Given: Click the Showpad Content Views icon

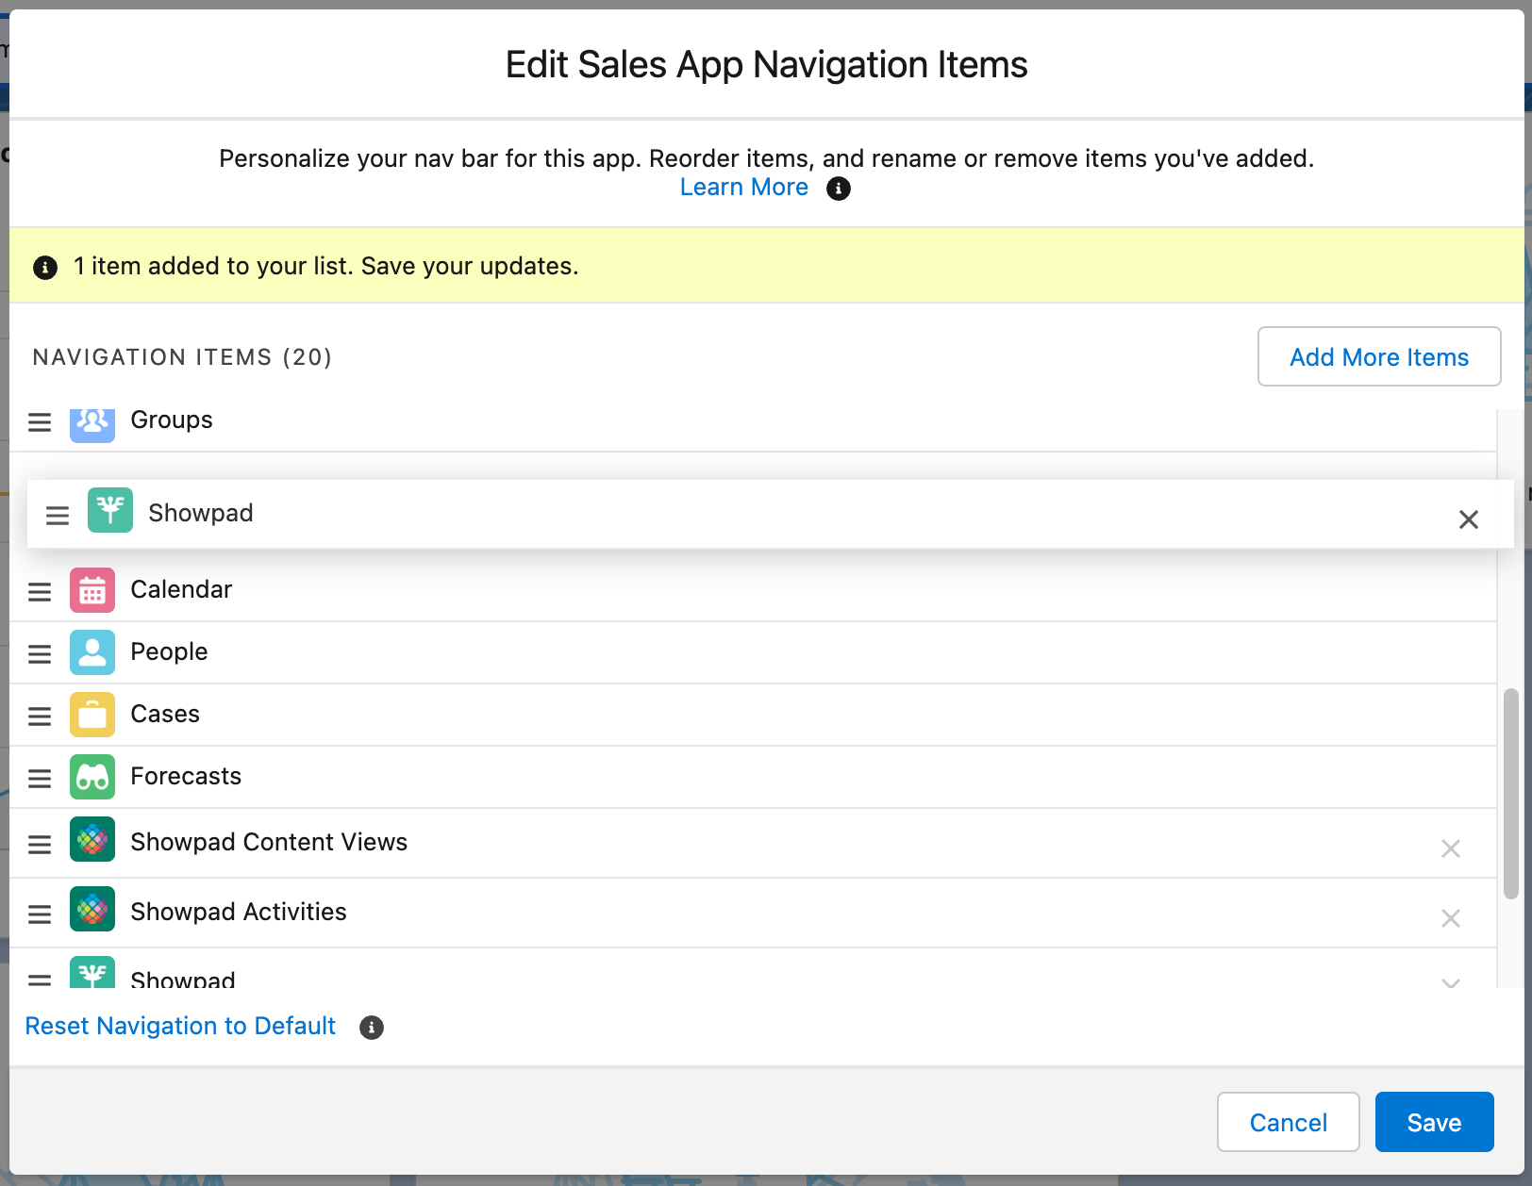Looking at the screenshot, I should (92, 839).
